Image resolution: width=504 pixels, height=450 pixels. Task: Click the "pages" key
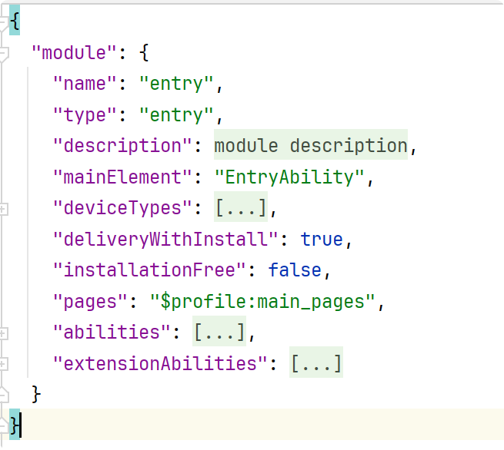(x=90, y=302)
